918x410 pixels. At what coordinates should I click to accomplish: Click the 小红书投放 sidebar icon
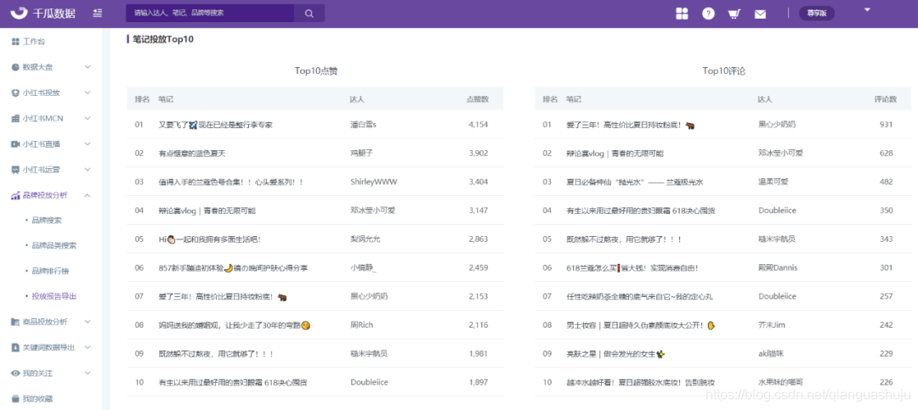[15, 93]
